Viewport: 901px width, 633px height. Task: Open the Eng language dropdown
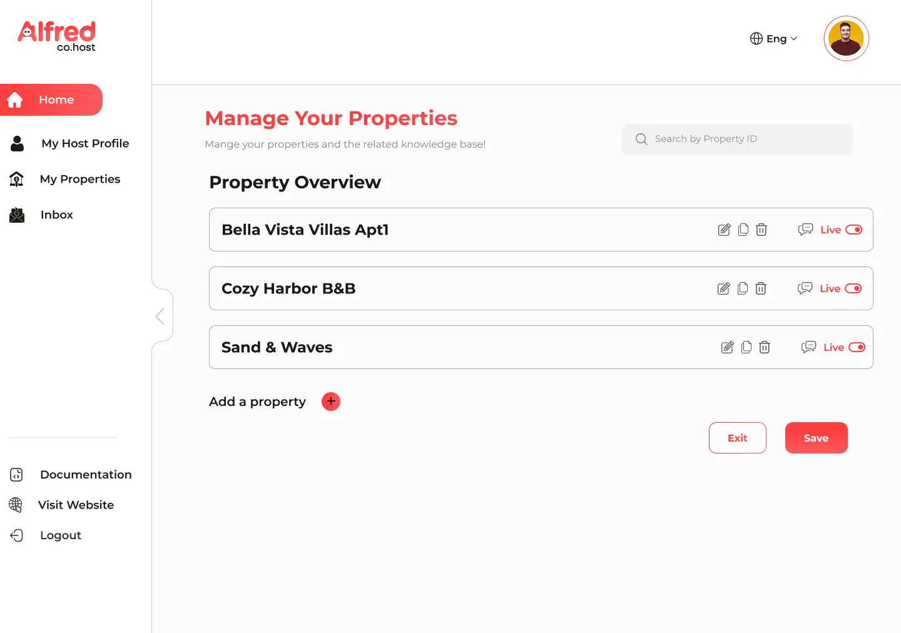(774, 39)
